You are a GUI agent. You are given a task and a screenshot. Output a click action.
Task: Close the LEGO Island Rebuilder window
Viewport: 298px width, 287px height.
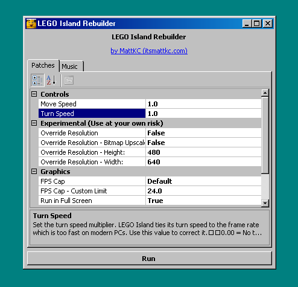(268, 24)
